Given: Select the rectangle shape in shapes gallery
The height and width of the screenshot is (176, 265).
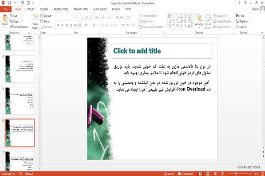Looking at the screenshot, I should click(x=182, y=16).
